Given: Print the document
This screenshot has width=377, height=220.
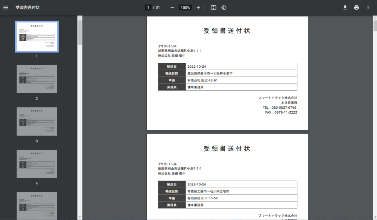Looking at the screenshot, I should [356, 8].
